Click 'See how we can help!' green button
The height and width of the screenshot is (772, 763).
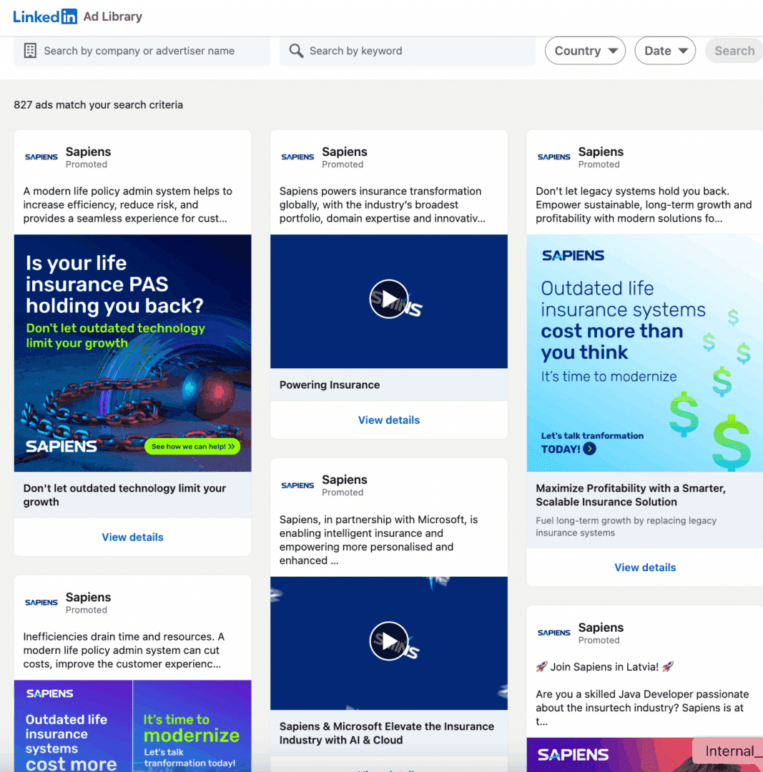tap(192, 447)
